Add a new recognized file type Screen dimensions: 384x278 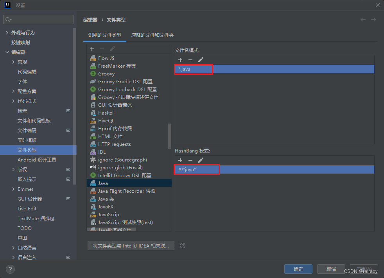[x=92, y=48]
